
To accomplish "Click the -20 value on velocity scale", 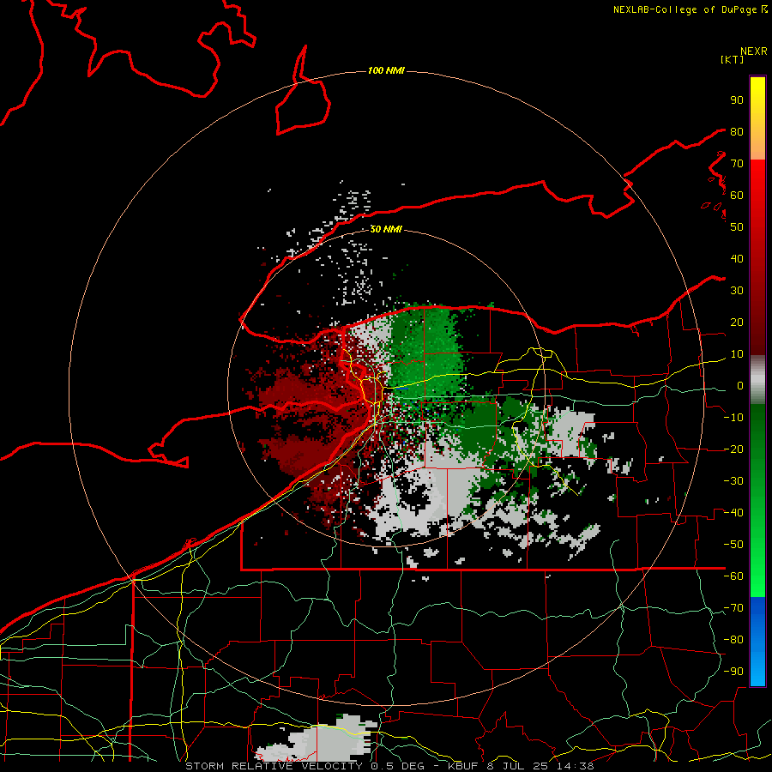I will click(x=733, y=449).
